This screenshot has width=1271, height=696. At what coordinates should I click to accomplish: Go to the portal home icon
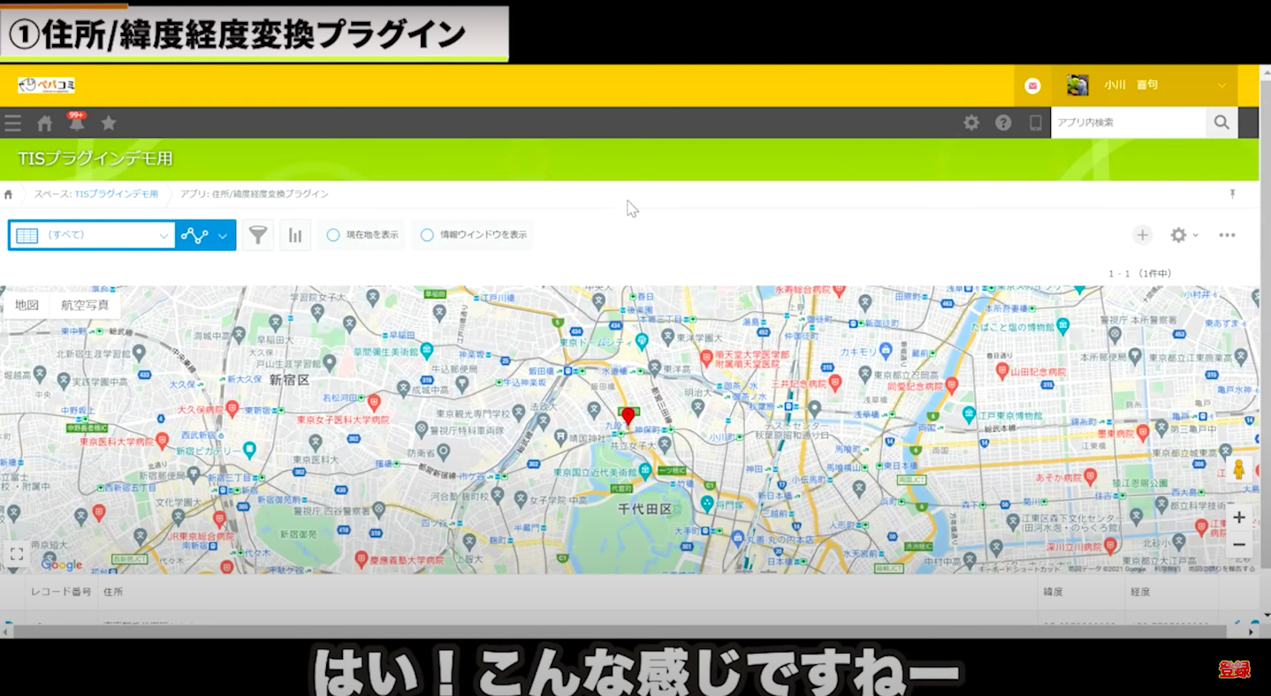click(44, 124)
